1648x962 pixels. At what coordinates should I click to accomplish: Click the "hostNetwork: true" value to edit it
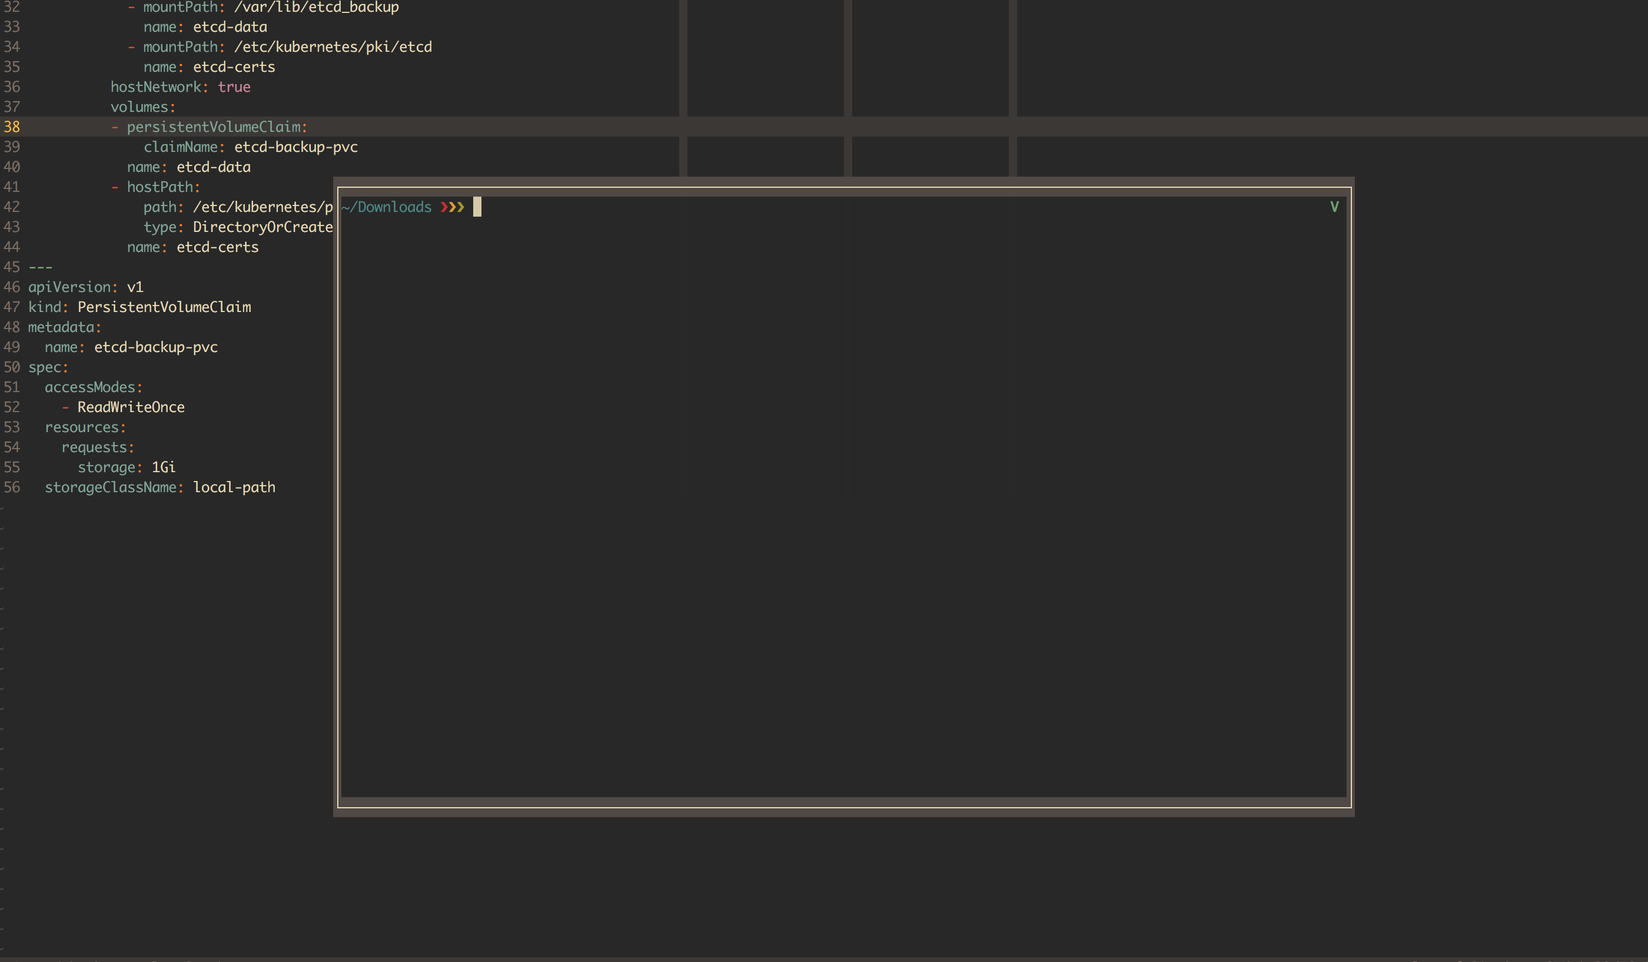pos(234,87)
